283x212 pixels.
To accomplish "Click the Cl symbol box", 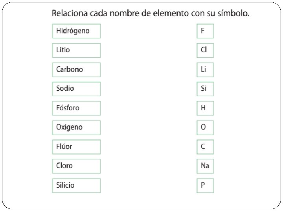I will pyautogui.click(x=205, y=50).
